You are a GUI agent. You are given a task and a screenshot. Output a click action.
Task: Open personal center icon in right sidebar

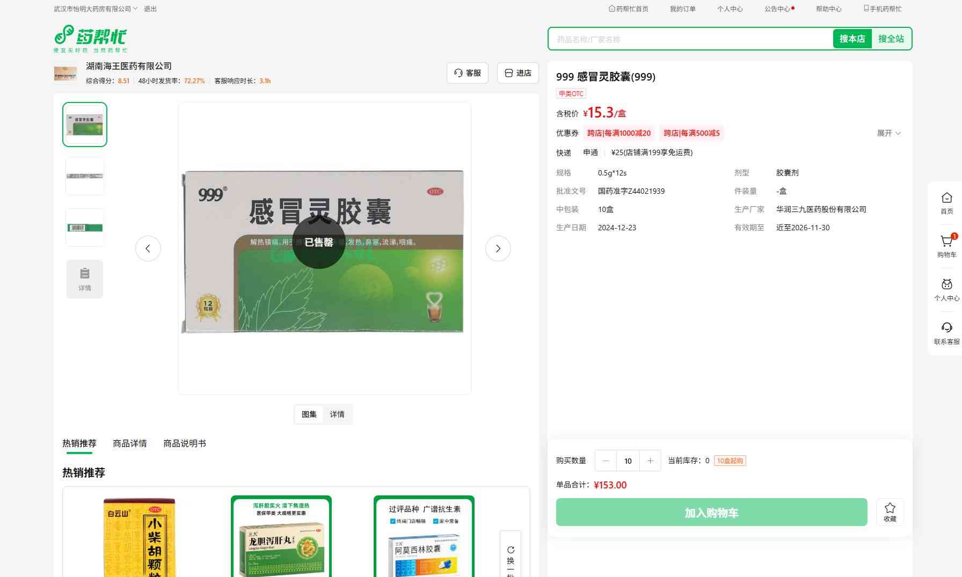pyautogui.click(x=946, y=286)
